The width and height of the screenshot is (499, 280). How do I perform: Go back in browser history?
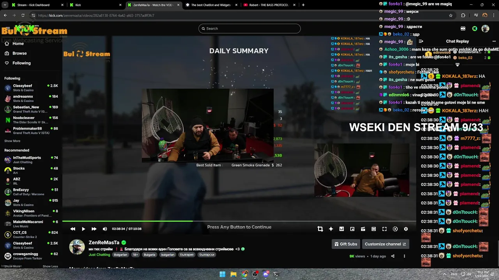[x=5, y=15]
